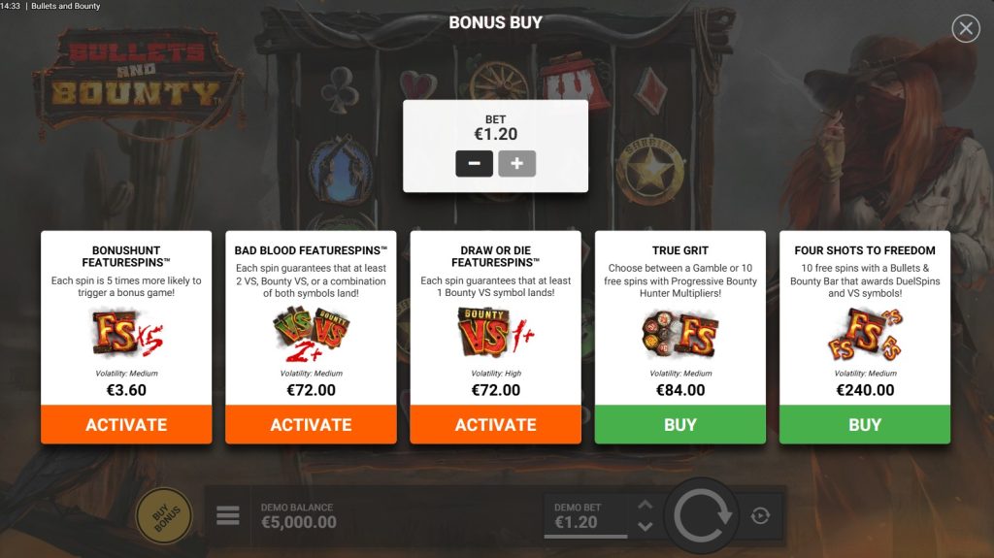Viewport: 994px width, 558px height.
Task: Decrease bet with the minus button
Action: [x=474, y=164]
